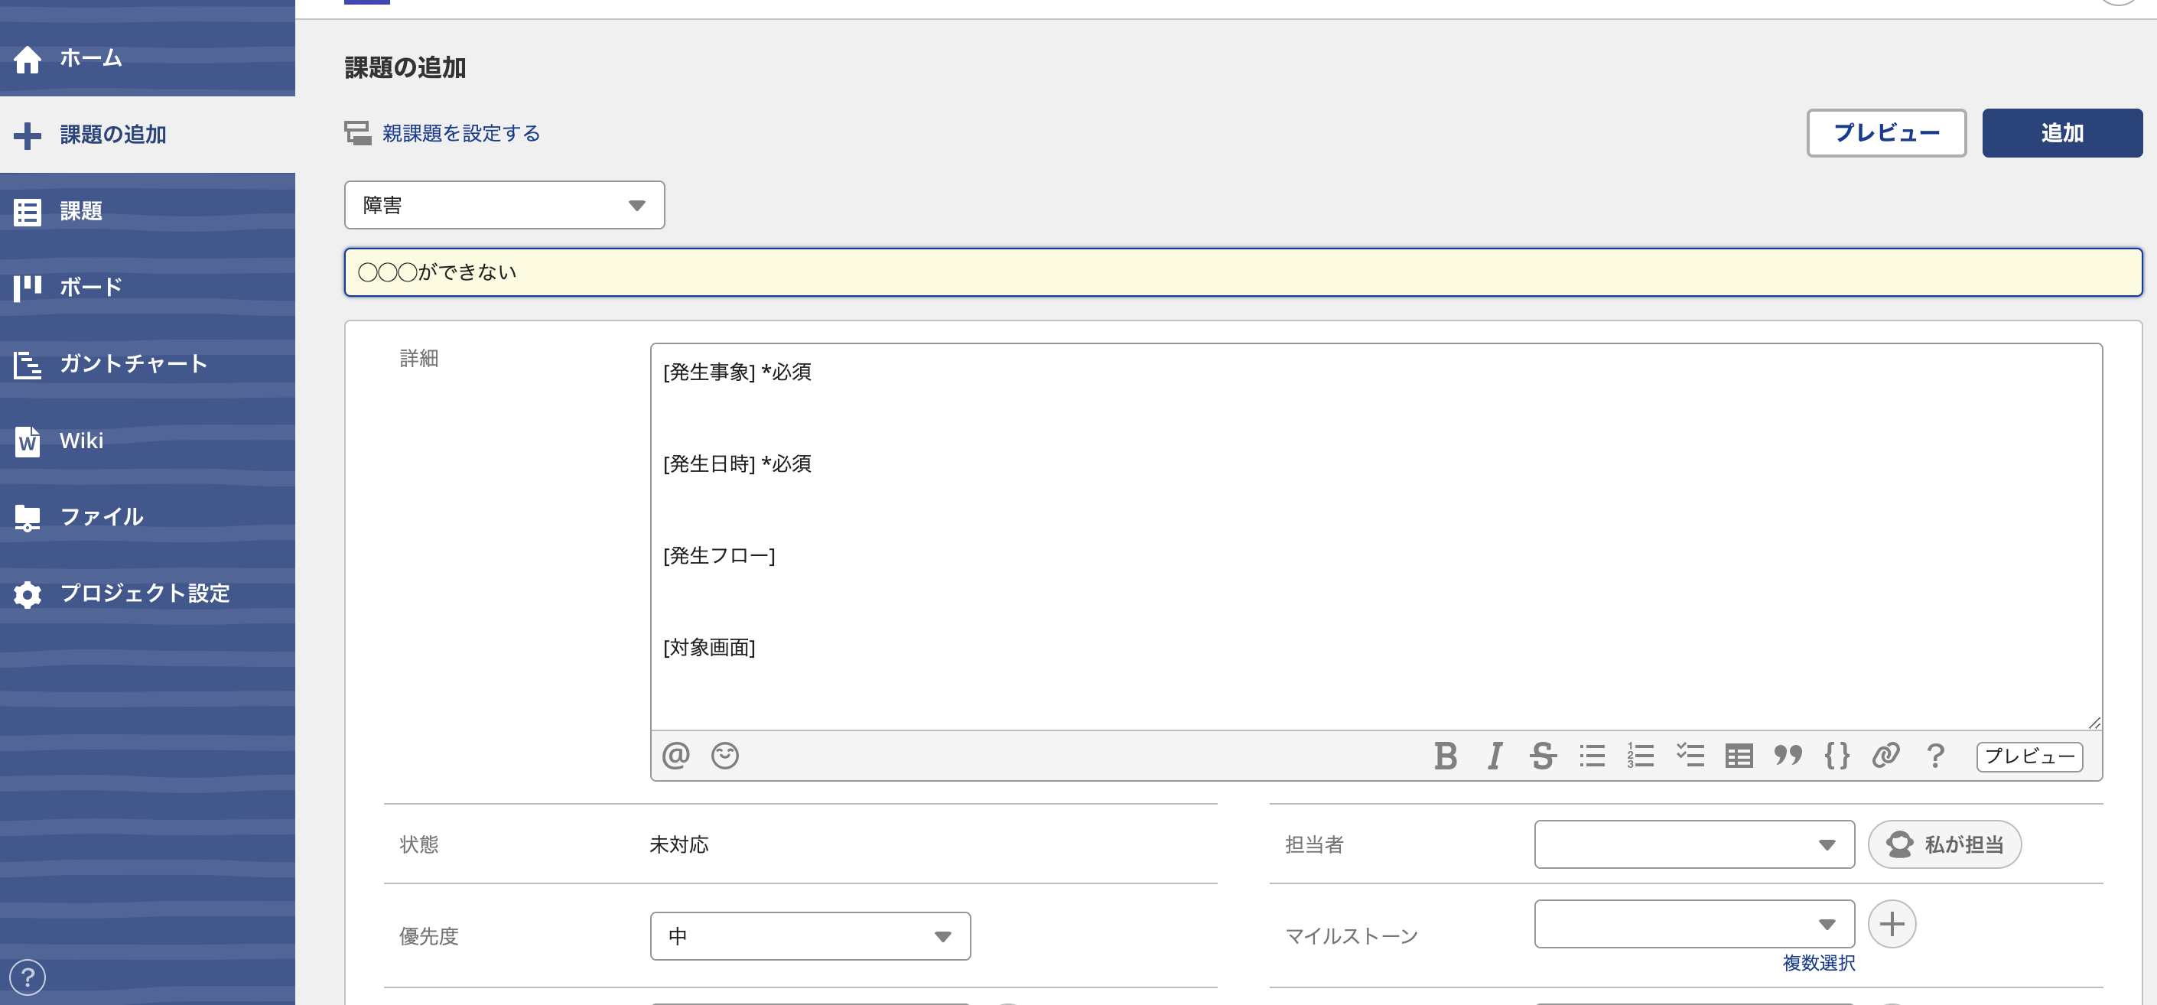The image size is (2157, 1005).
Task: Click the Gantt chart icon
Action: tap(28, 365)
